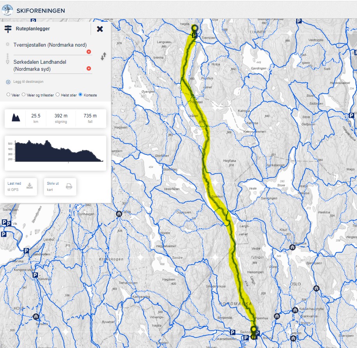Swap start and destination with arrows icon
Image resolution: width=357 pixels, height=348 pixels.
pos(103,56)
